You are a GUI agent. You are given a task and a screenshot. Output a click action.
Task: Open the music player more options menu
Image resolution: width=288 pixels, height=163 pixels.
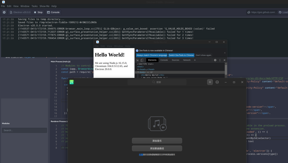click(x=217, y=82)
